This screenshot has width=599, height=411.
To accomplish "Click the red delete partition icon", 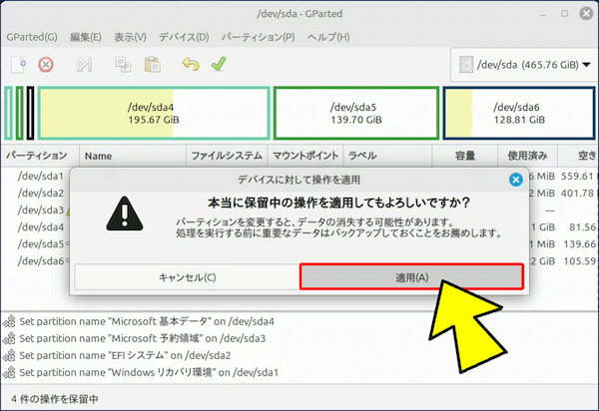I will [x=46, y=65].
